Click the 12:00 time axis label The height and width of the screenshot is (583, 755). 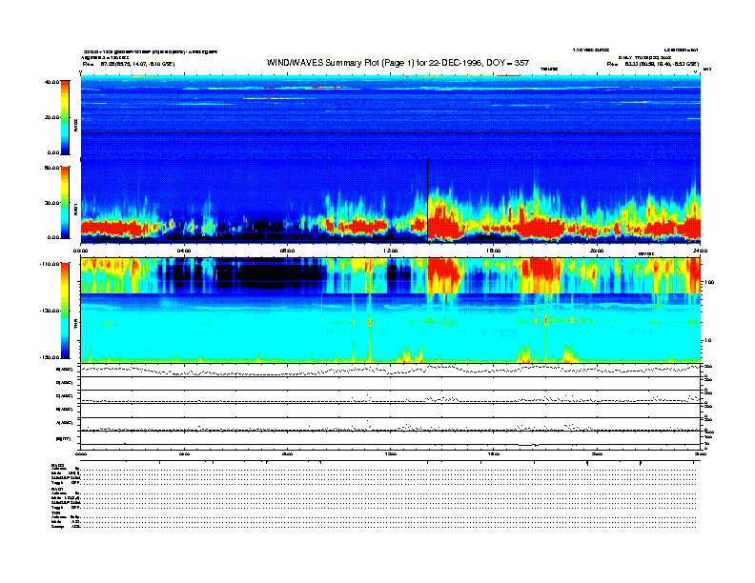(x=391, y=251)
